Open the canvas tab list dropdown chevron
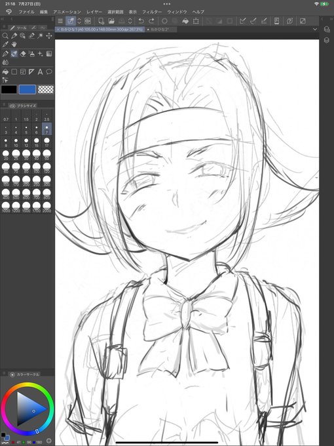The height and width of the screenshot is (446, 334). 315,29
